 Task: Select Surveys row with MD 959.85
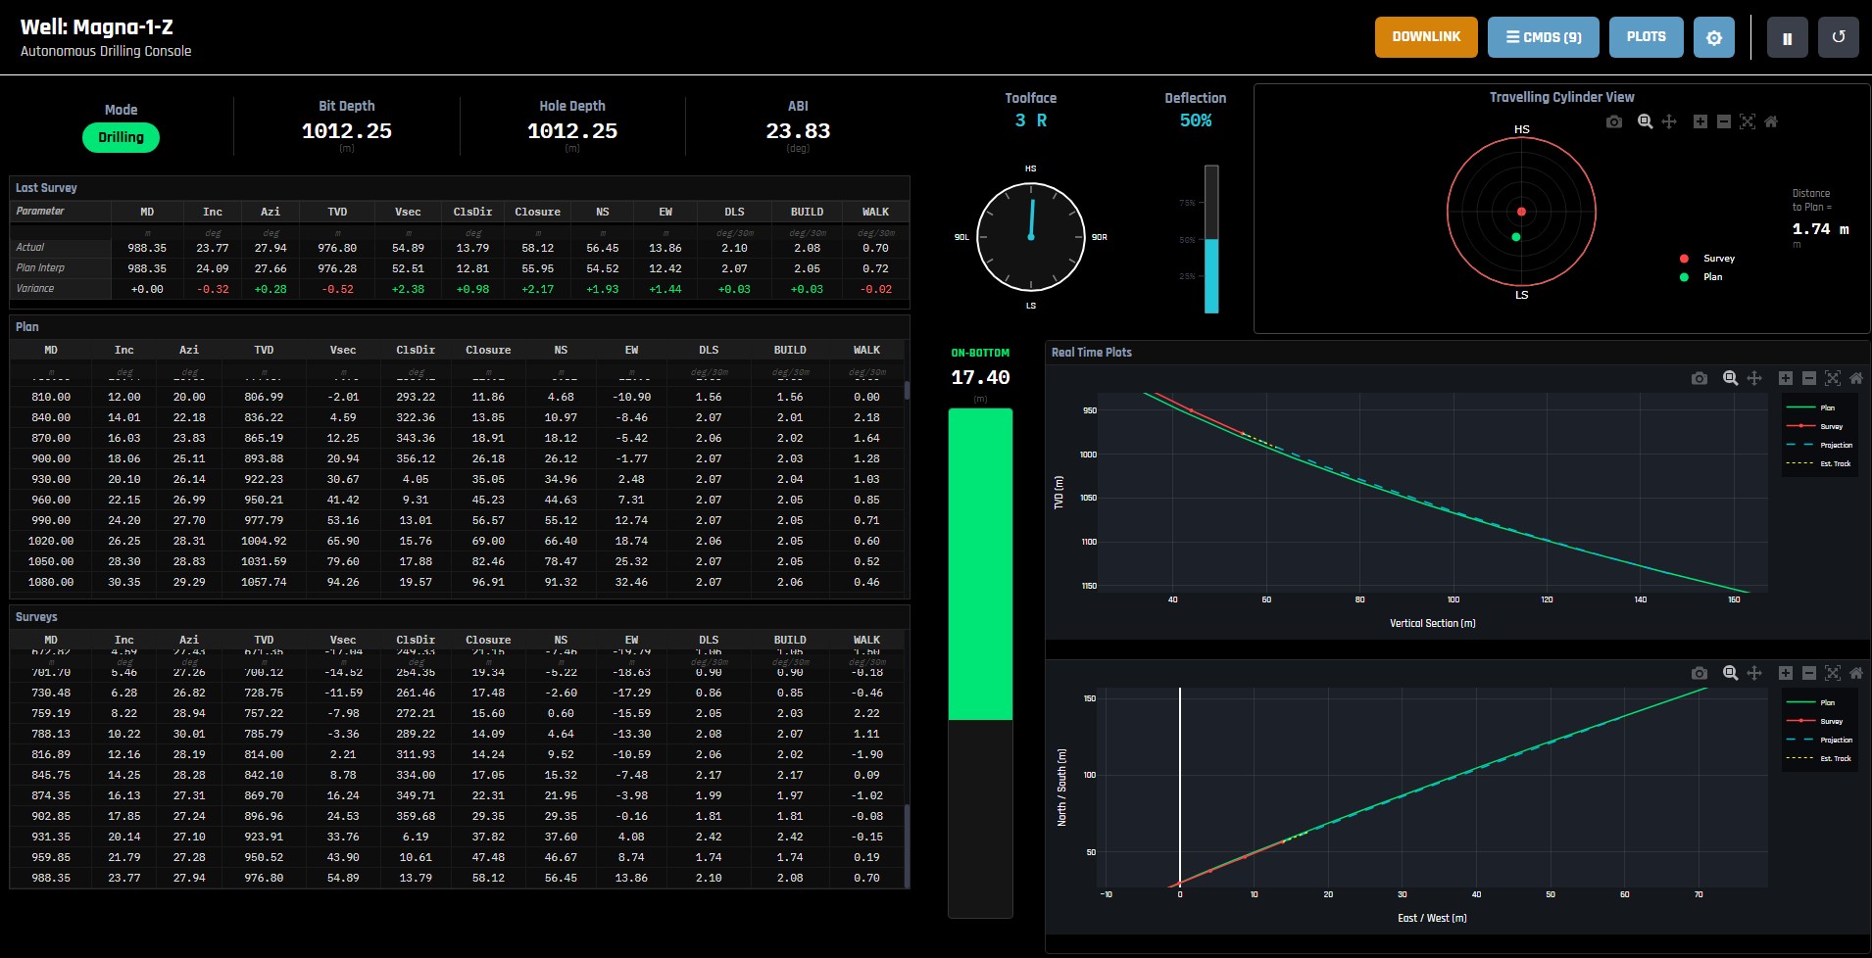459,857
